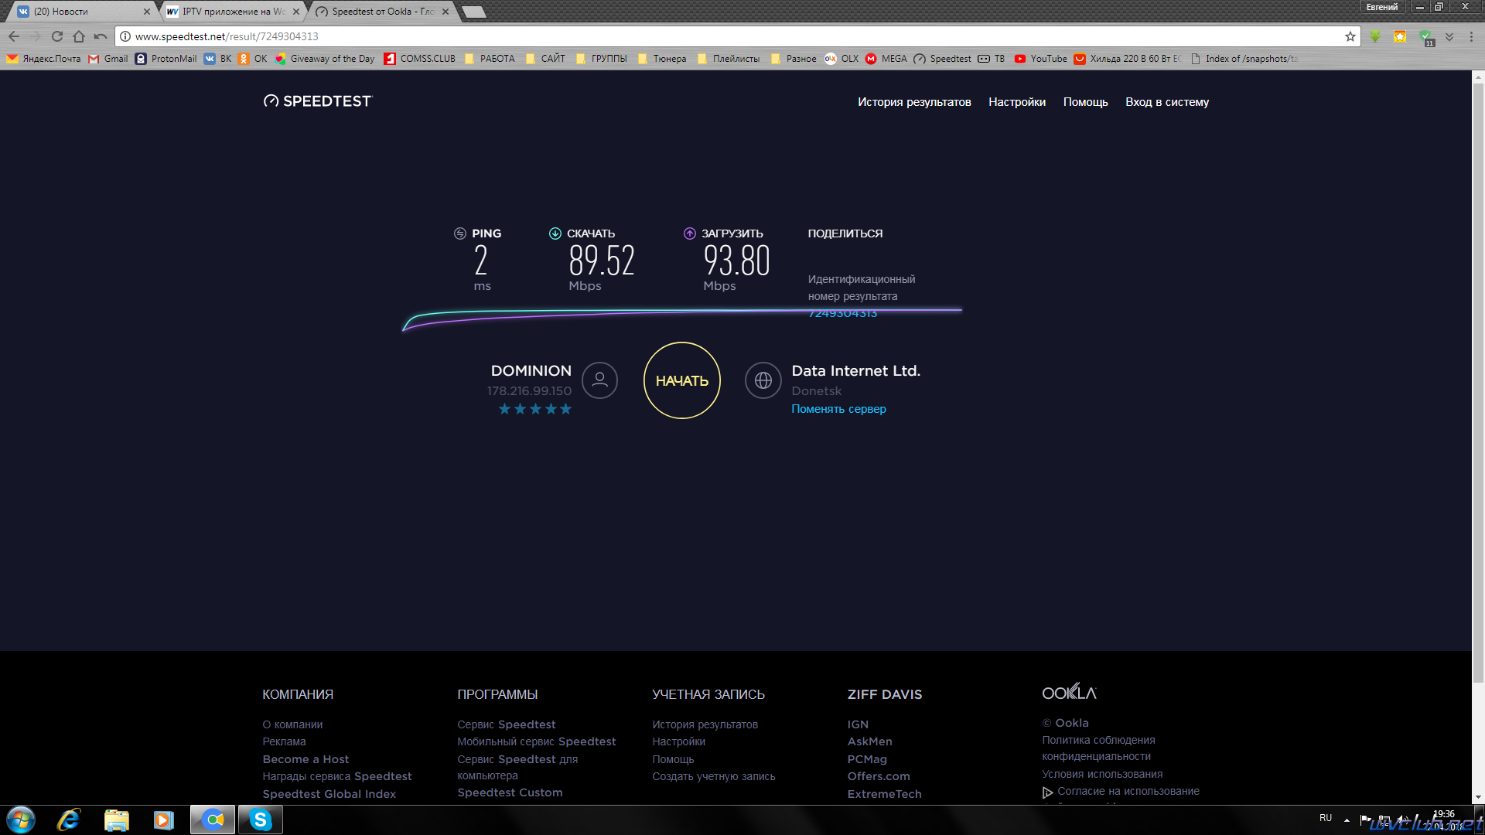This screenshot has height=835, width=1485.
Task: Open the media player taskbar icon
Action: pos(164,820)
